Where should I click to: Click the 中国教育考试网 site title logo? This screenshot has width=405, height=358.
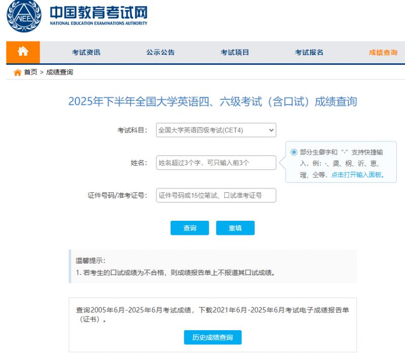99,14
